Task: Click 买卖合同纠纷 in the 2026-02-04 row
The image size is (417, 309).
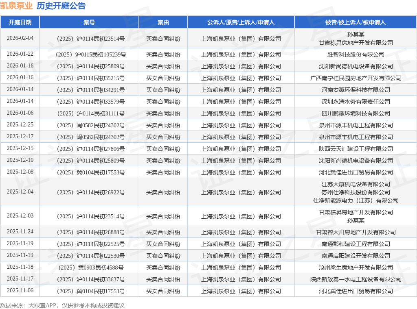Action: (163, 39)
